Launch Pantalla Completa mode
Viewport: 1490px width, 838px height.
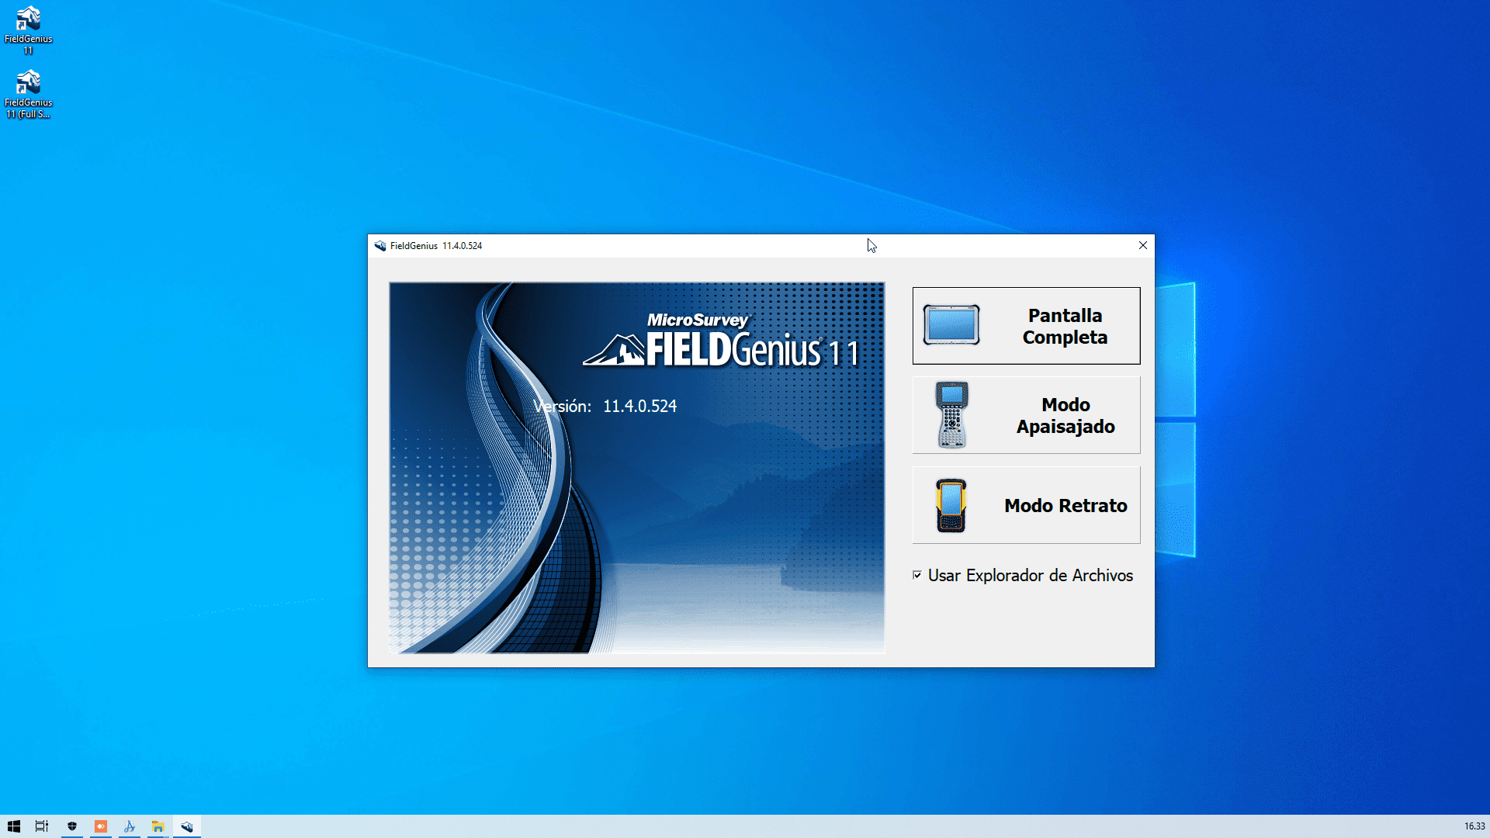1065,326
